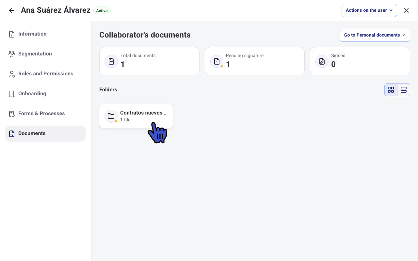Image resolution: width=418 pixels, height=261 pixels.
Task: Click the back arrow icon
Action: [x=12, y=10]
